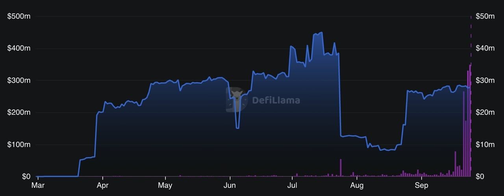Image resolution: width=504 pixels, height=196 pixels.
Task: Click the $10m right axis label
Action: click(485, 145)
